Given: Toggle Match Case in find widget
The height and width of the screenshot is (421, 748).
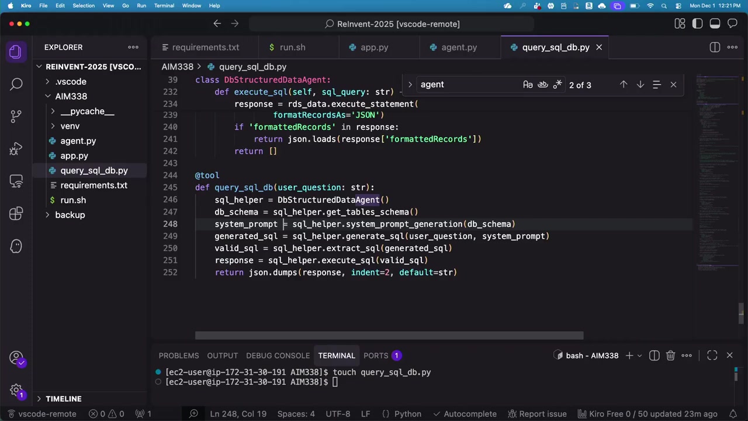Looking at the screenshot, I should [x=528, y=85].
